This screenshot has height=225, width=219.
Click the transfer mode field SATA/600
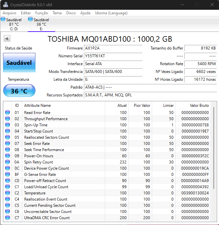113,71
